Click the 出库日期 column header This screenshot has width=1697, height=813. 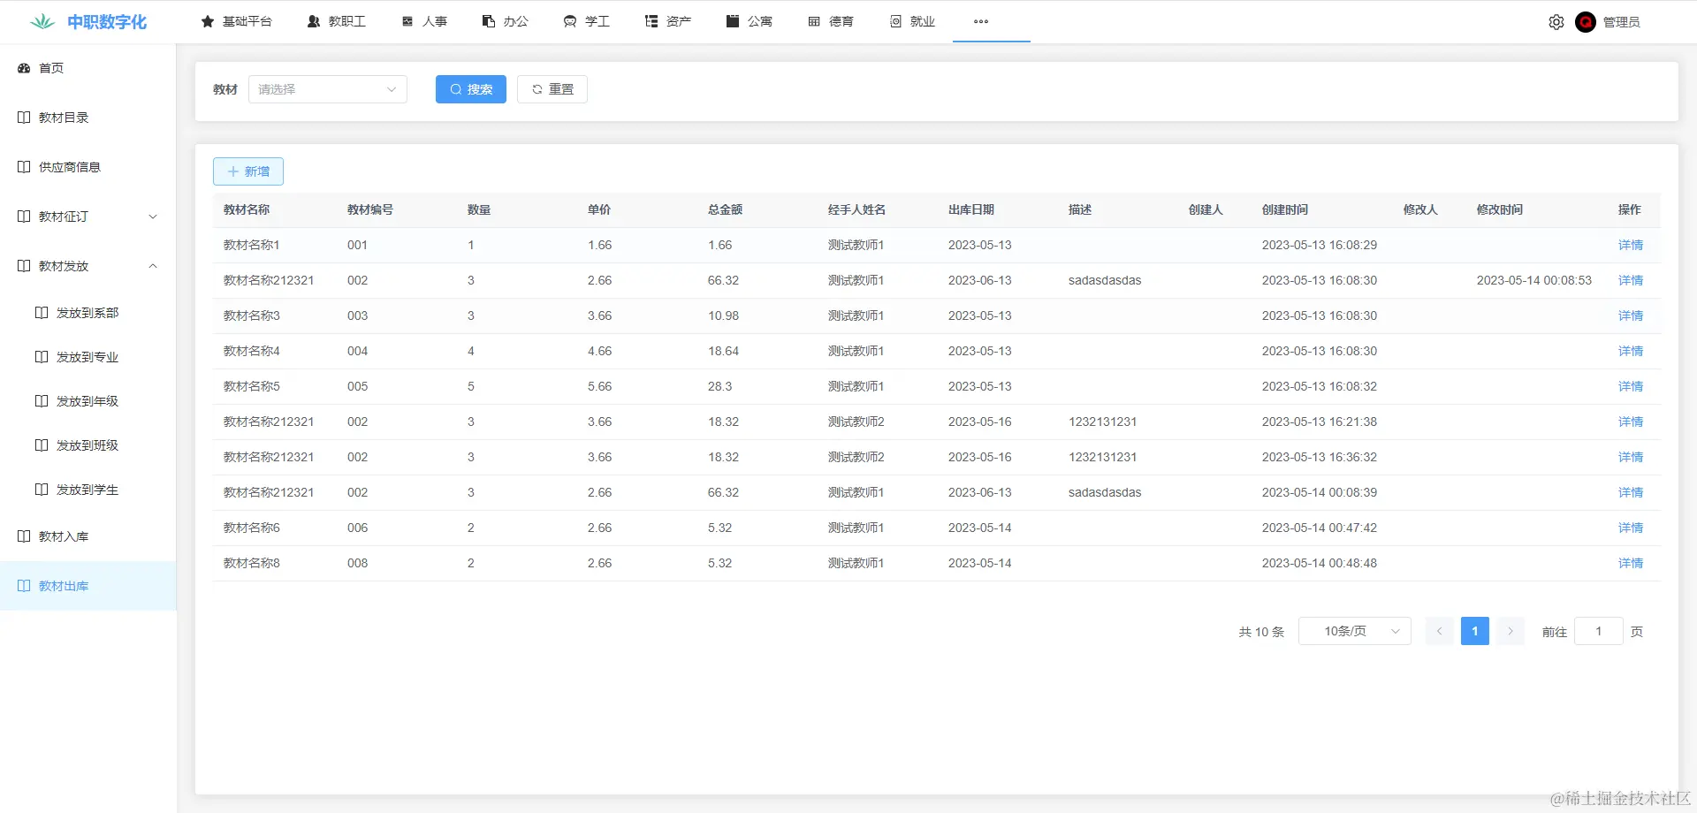(971, 209)
